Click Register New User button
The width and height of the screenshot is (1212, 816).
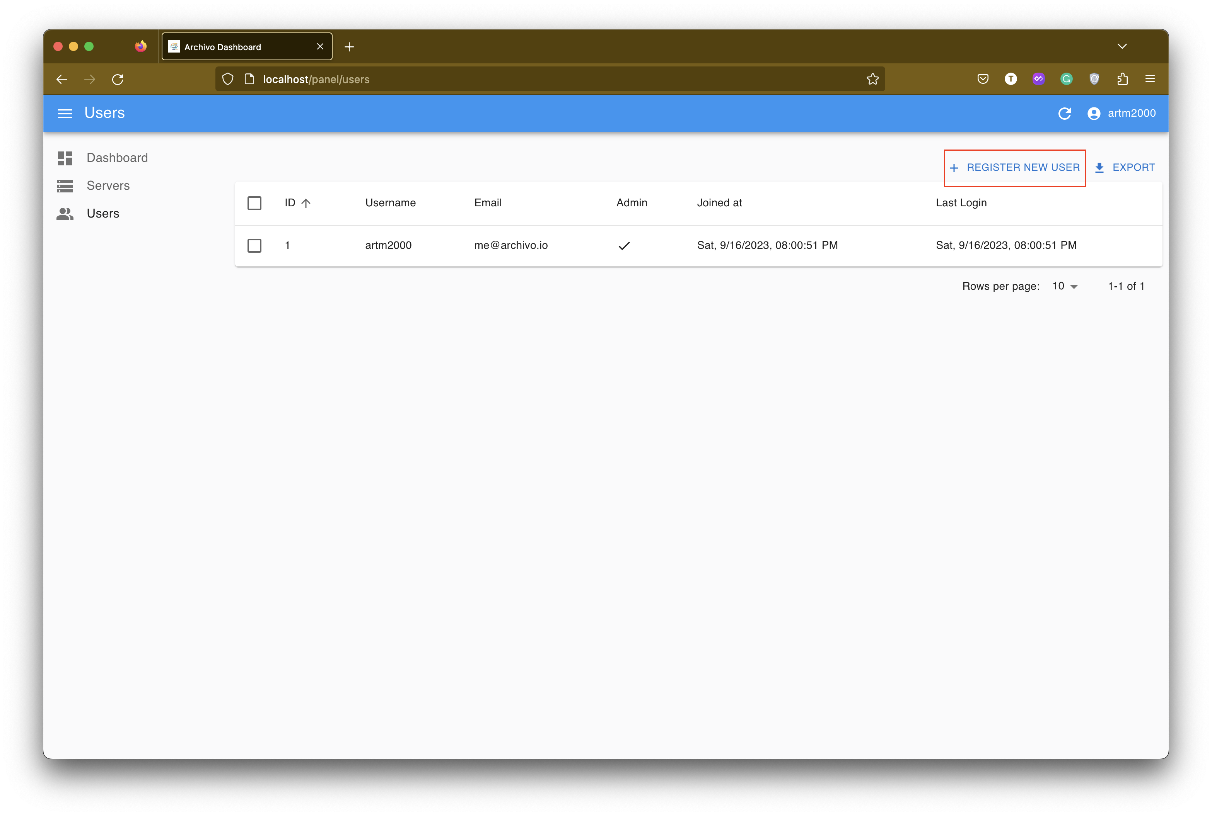(x=1014, y=168)
